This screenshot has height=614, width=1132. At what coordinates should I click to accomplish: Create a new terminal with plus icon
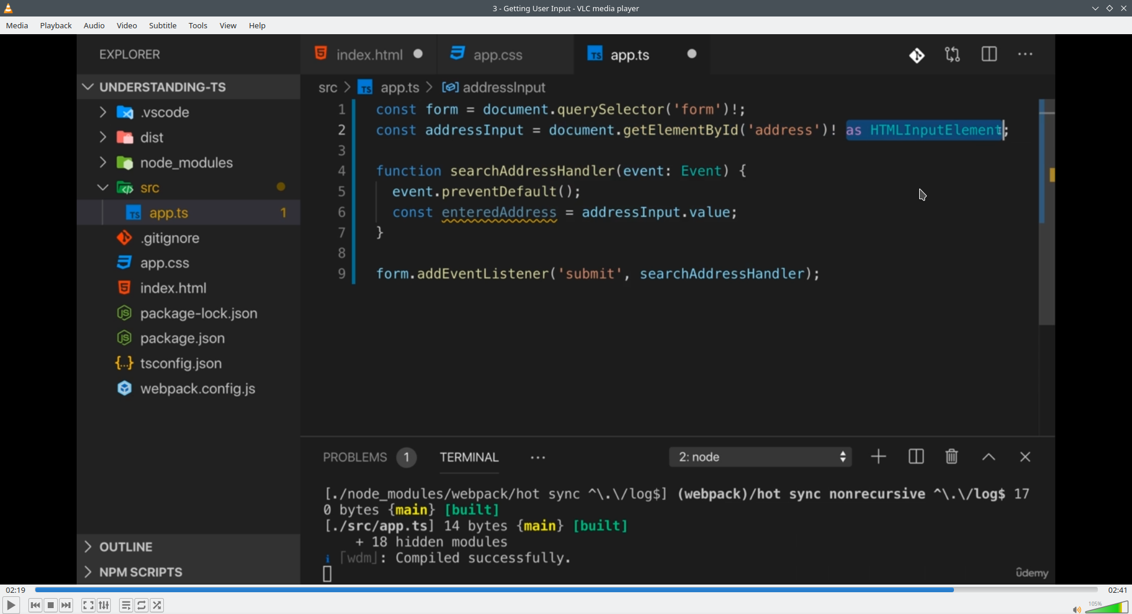[x=878, y=457]
